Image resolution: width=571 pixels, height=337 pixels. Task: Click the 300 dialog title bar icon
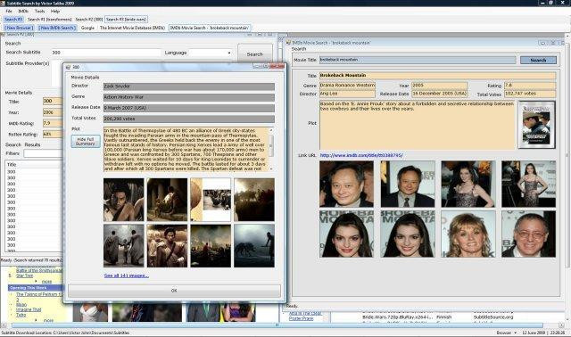tap(68, 67)
